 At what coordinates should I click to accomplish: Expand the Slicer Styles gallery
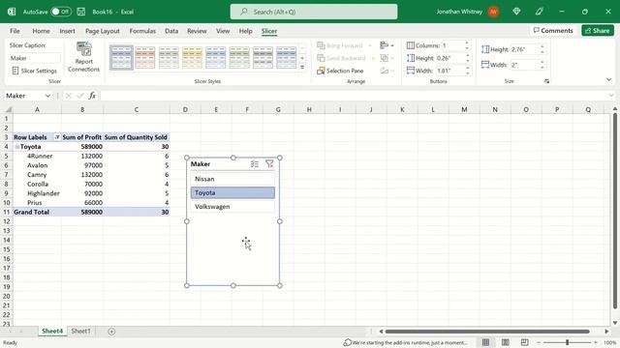(302, 68)
